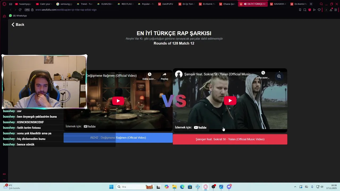Viewport: 340px width, 191px height.
Task: Click Daha sonra clock on Yalan video
Action: (263, 75)
